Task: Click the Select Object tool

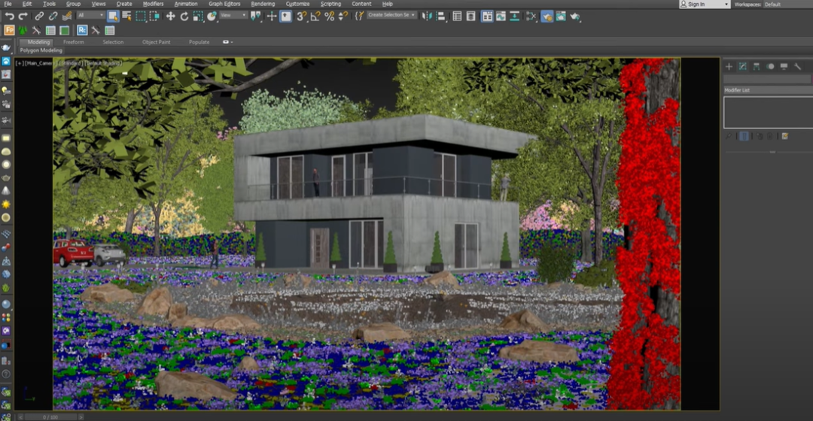Action: pyautogui.click(x=113, y=16)
